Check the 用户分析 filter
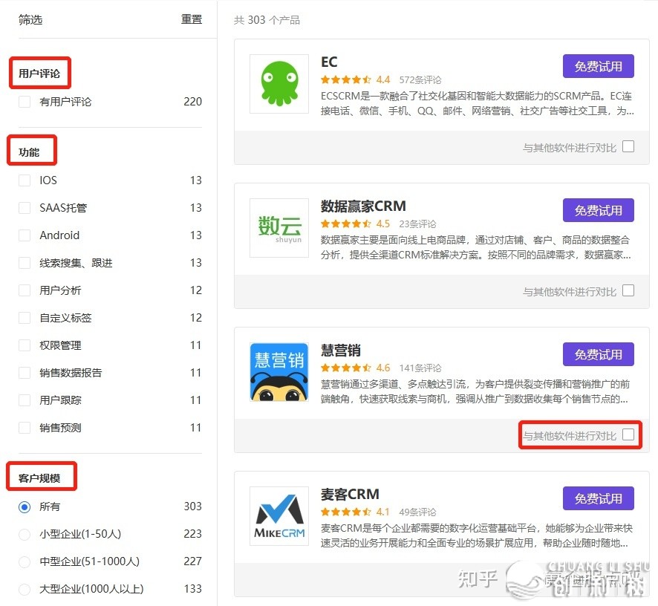The height and width of the screenshot is (606, 658). click(x=25, y=290)
